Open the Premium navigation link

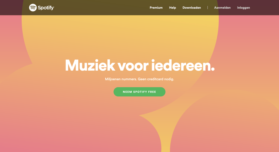[156, 8]
